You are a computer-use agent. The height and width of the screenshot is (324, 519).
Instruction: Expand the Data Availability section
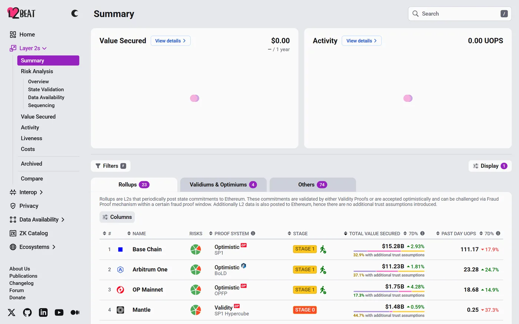point(37,220)
